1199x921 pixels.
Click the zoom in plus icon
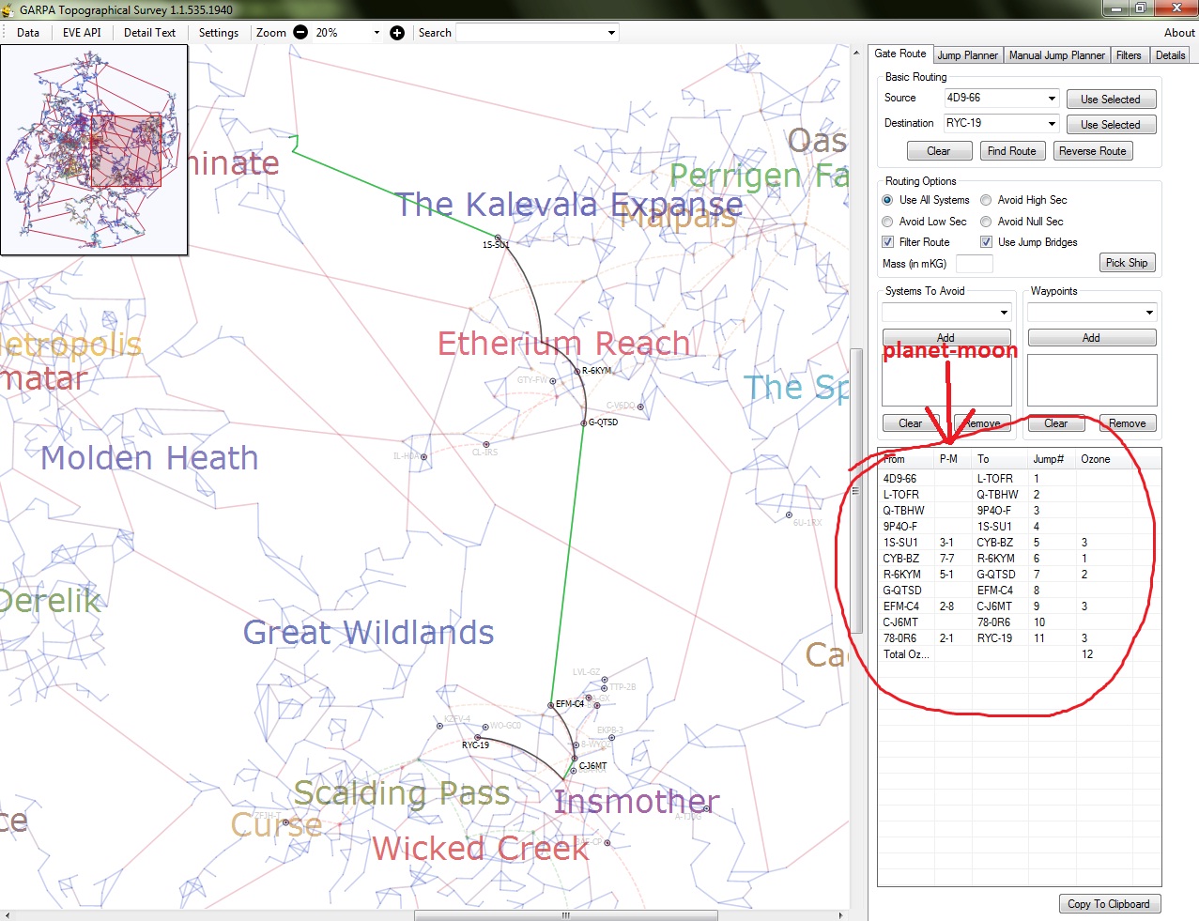coord(397,32)
